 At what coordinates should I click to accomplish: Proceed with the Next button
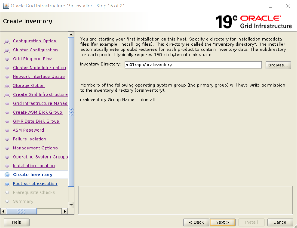tap(223, 222)
